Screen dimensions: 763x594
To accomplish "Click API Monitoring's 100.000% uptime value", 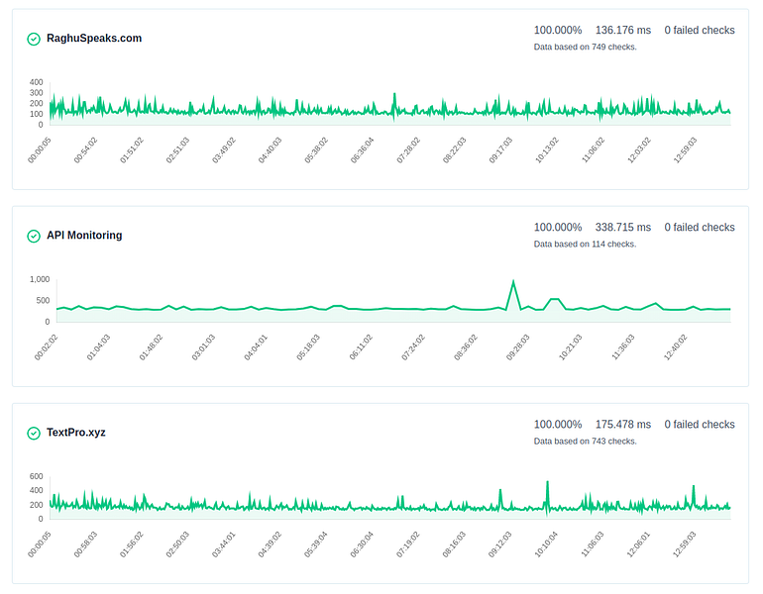I will coord(558,227).
